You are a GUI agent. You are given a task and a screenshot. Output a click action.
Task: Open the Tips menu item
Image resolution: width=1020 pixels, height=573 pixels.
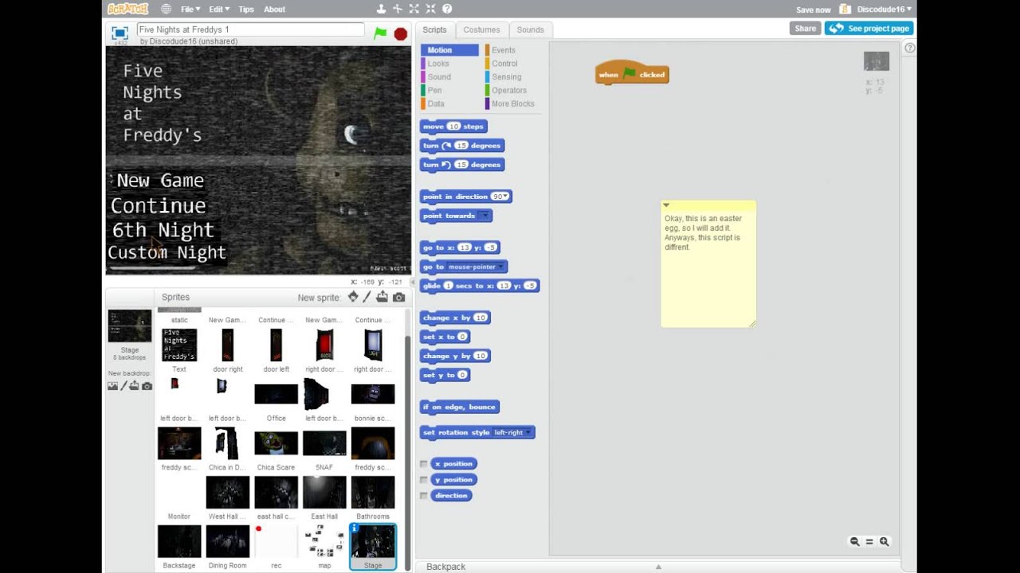point(246,9)
